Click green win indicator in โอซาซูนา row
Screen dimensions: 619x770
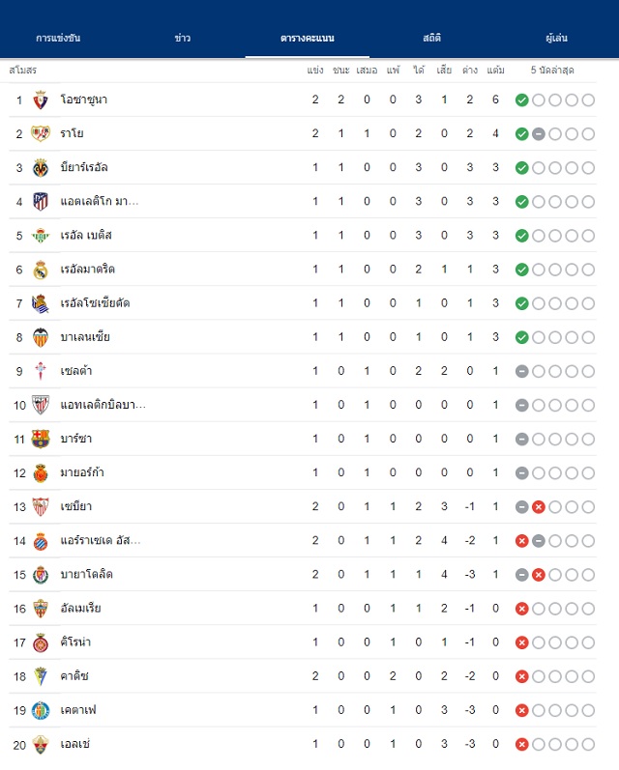tap(521, 100)
